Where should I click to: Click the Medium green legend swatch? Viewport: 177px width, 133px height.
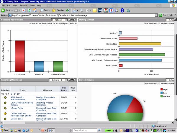pyautogui.click(x=162, y=96)
